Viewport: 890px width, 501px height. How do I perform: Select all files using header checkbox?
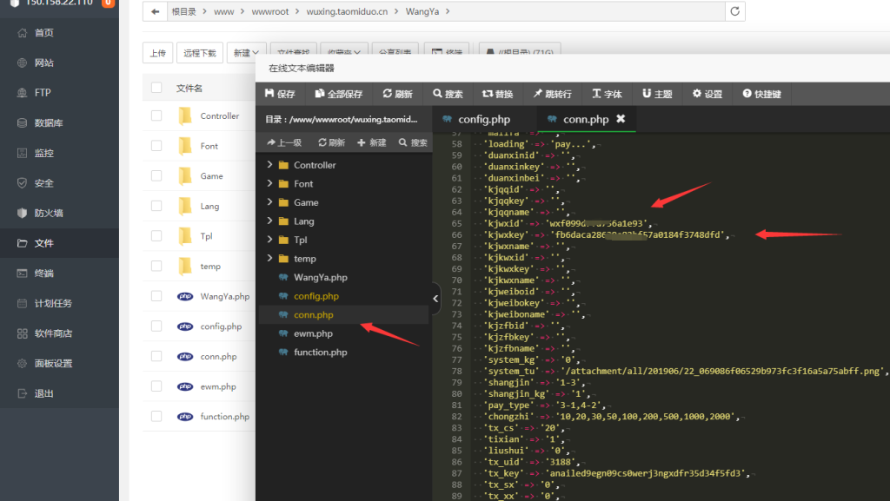coord(156,88)
